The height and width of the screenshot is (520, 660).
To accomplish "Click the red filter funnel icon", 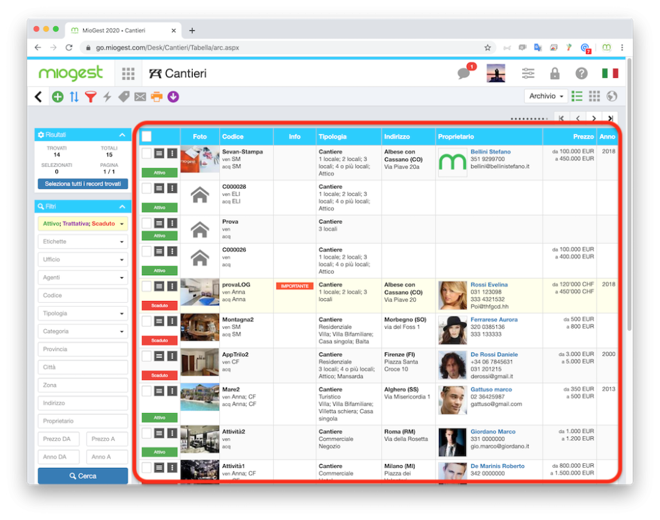I will click(x=90, y=97).
